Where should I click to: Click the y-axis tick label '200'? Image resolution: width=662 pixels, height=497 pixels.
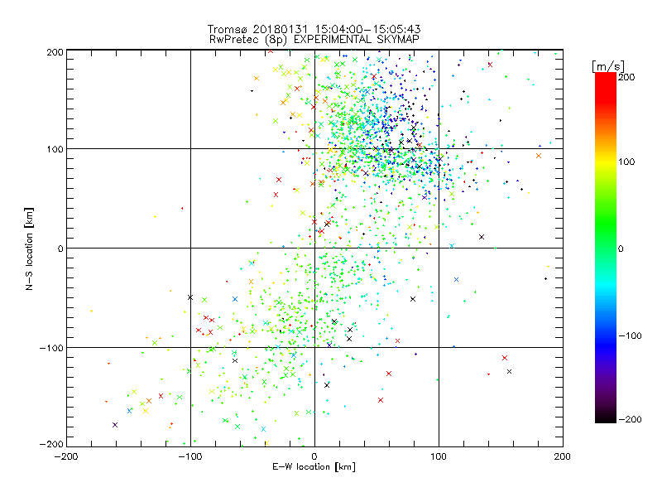coord(55,52)
